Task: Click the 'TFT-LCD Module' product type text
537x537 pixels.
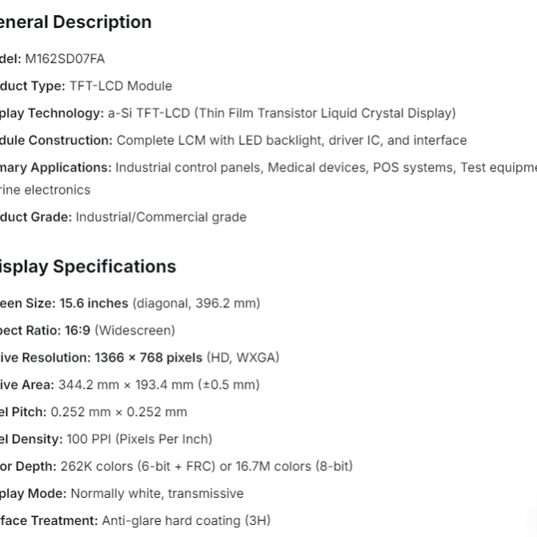Action: tap(120, 86)
